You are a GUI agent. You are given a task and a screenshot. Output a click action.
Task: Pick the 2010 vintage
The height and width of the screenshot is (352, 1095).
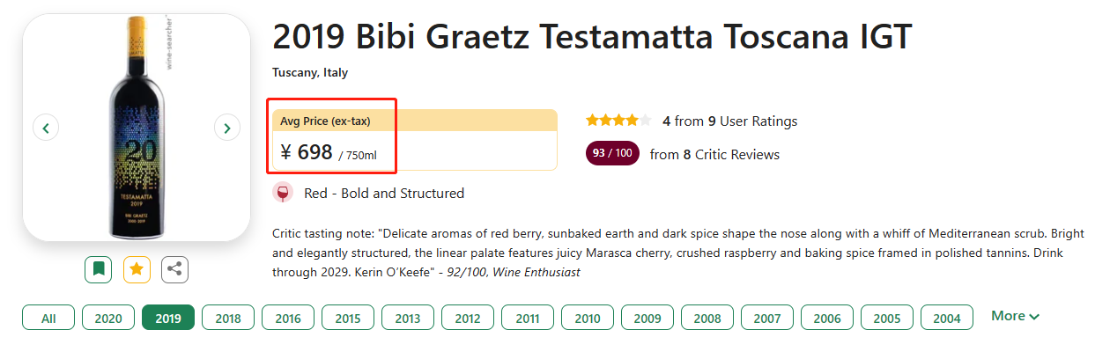coord(588,318)
